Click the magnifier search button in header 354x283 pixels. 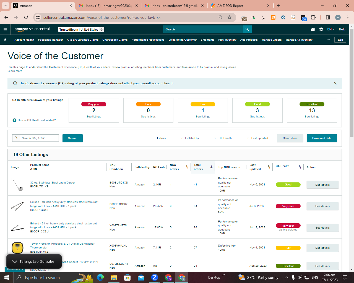tap(247, 29)
